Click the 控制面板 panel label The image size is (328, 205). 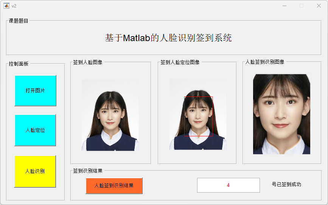(19, 64)
